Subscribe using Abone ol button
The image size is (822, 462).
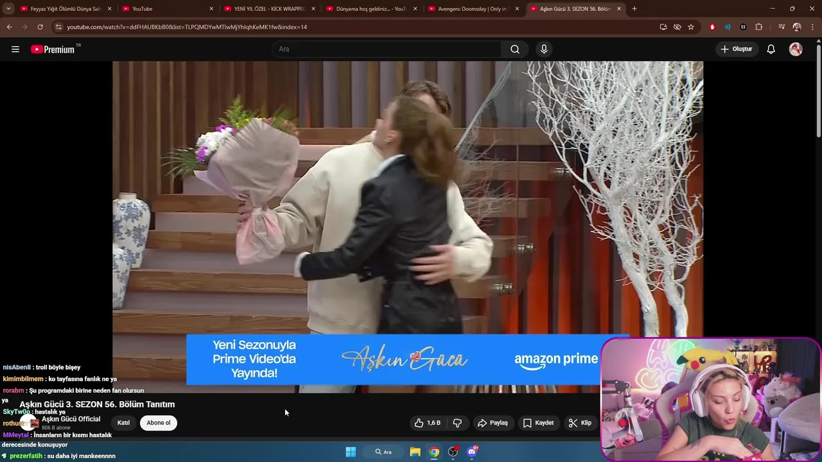click(159, 423)
